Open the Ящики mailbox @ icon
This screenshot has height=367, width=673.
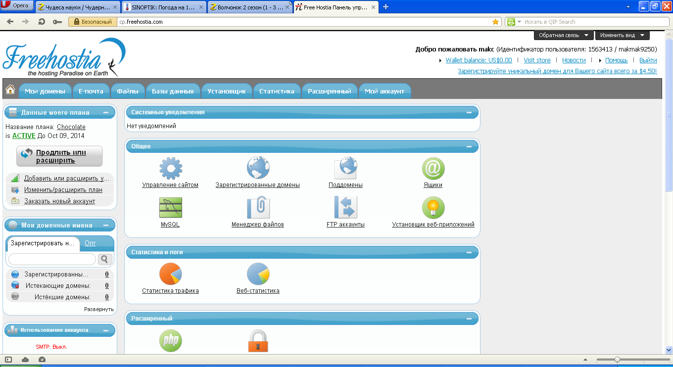coord(433,168)
